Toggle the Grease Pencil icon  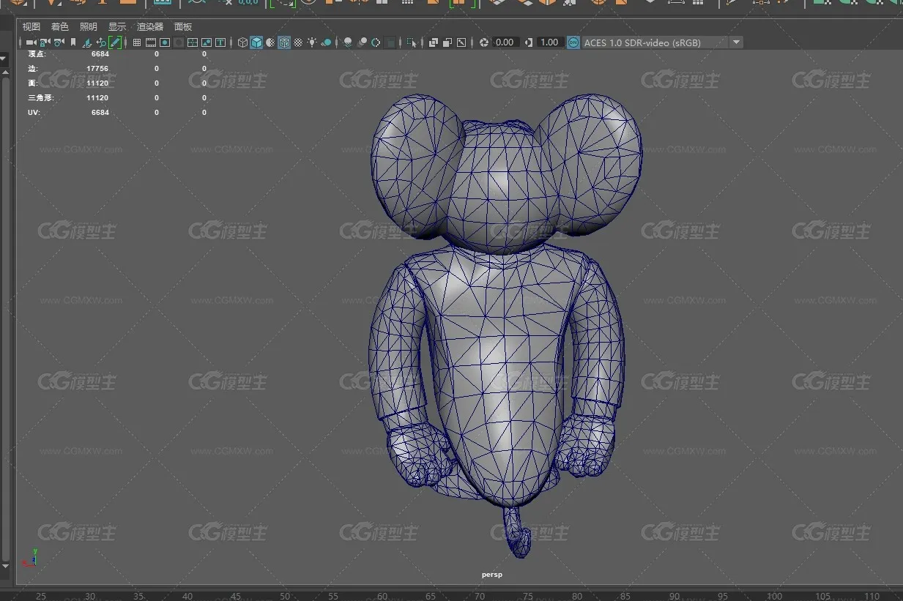point(115,42)
